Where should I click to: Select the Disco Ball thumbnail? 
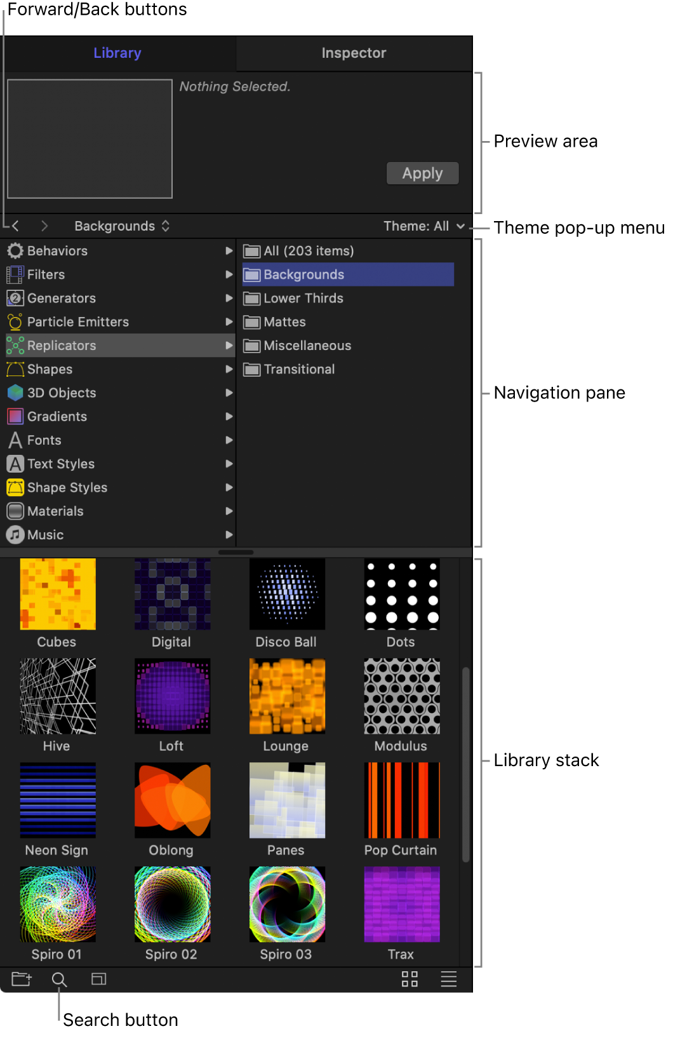287,594
